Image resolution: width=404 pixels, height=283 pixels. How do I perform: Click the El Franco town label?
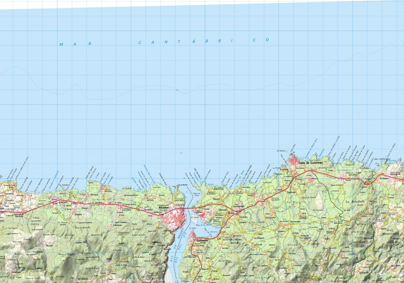(x=384, y=179)
